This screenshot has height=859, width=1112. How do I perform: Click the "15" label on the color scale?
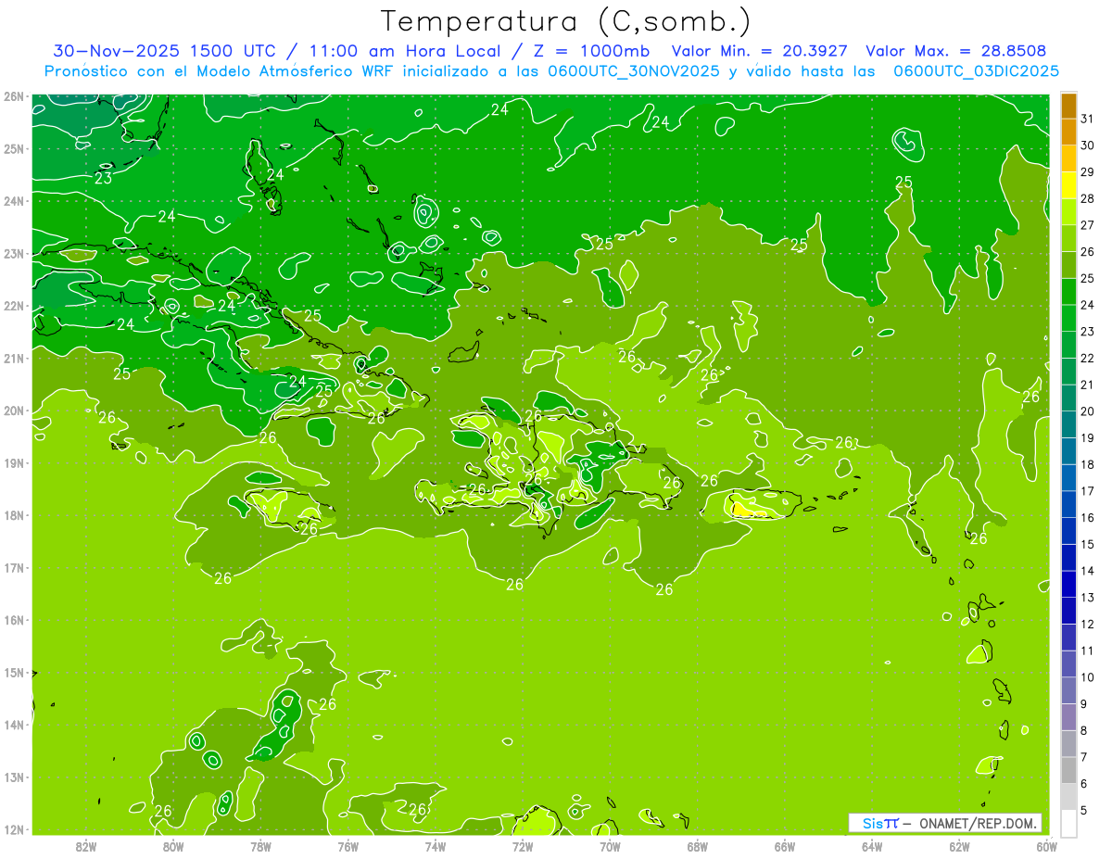(x=1088, y=544)
